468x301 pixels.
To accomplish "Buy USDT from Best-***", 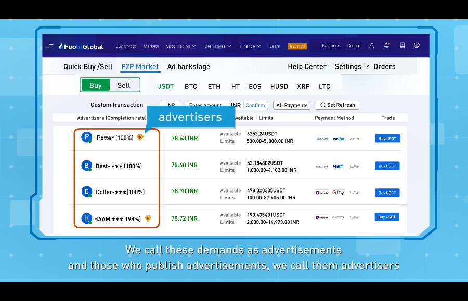I will [387, 166].
